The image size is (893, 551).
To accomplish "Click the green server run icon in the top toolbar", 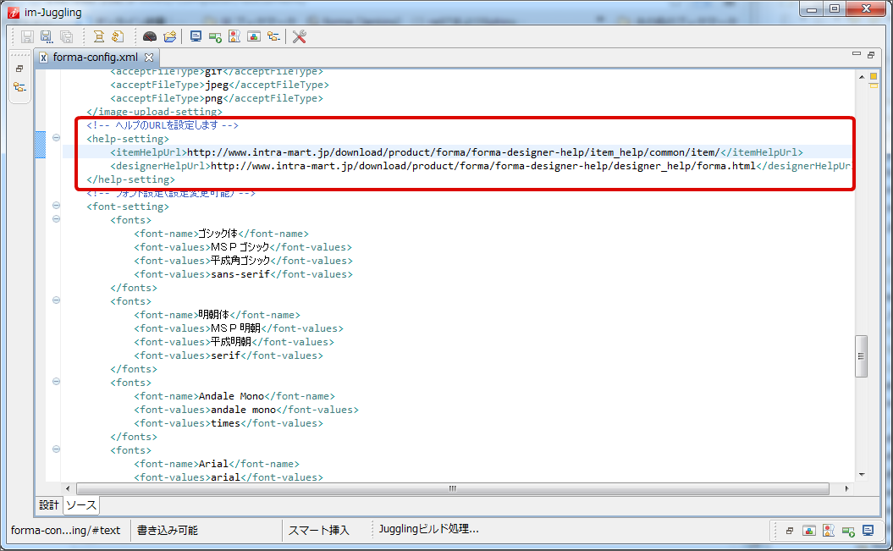I will (x=215, y=37).
